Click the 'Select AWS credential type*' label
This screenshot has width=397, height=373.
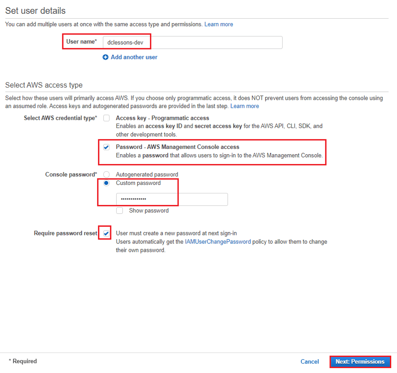(x=61, y=118)
